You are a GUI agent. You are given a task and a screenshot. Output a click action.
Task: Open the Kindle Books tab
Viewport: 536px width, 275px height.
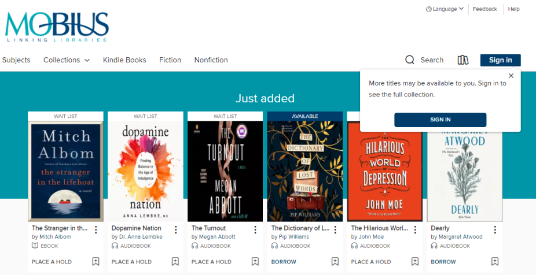pyautogui.click(x=124, y=60)
